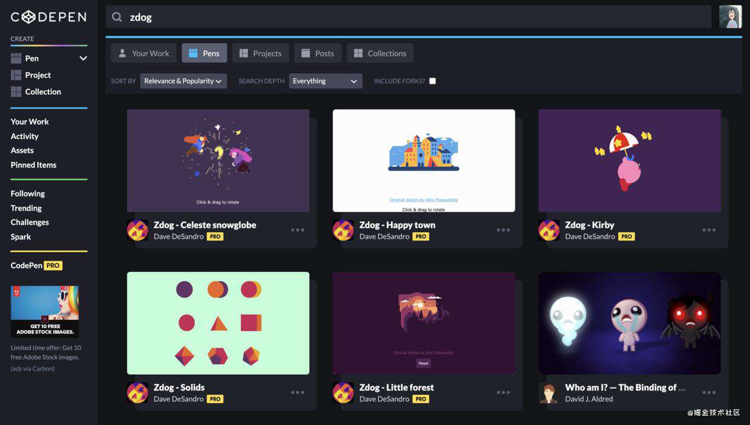The width and height of the screenshot is (750, 425).
Task: Click the Zdog - Happy town title
Action: (x=397, y=224)
